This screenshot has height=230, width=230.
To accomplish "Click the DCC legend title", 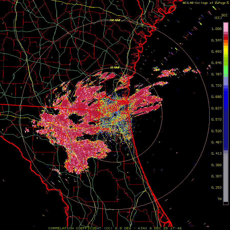I will pyautogui.click(x=225, y=15).
